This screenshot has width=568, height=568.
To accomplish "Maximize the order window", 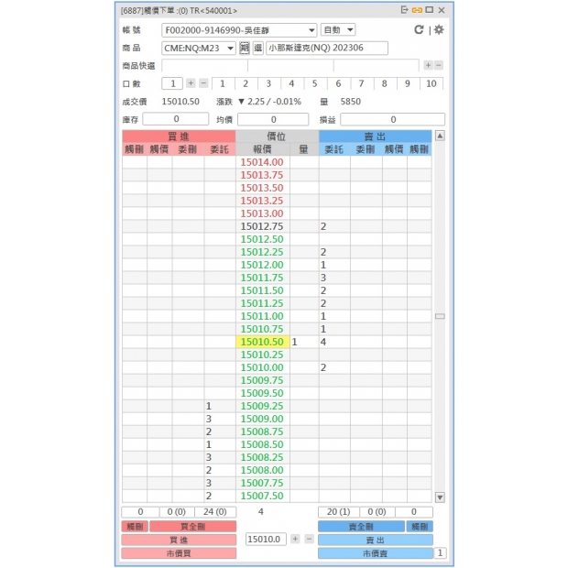I will [x=430, y=10].
